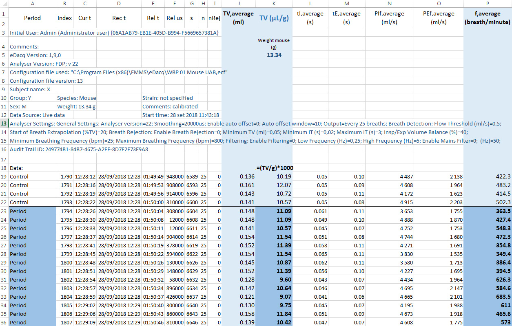Click the "Species: Mouse" cell

[77, 98]
